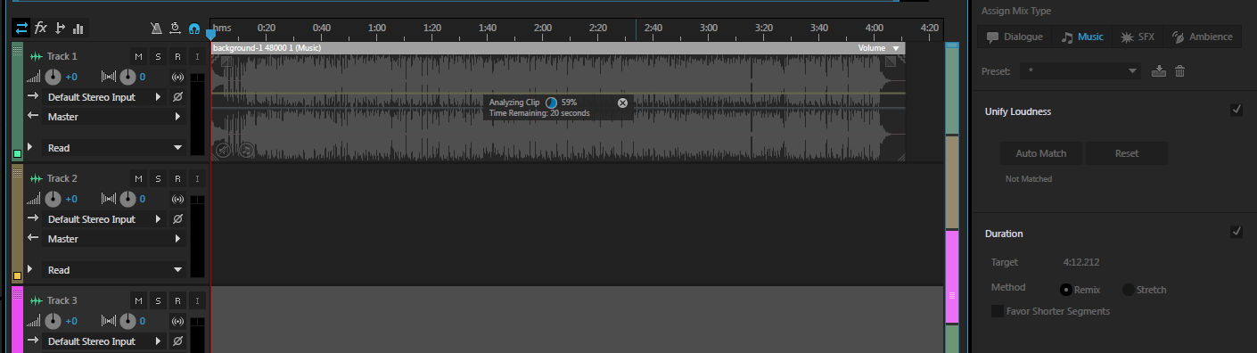Toggle Track 3 monitor input (I)
The height and width of the screenshot is (353, 1257).
click(197, 300)
